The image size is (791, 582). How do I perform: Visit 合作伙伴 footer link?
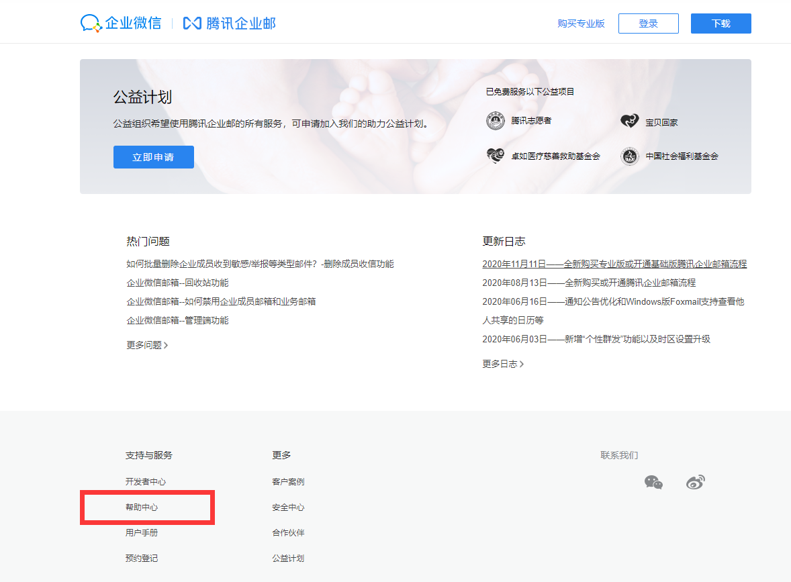point(288,532)
